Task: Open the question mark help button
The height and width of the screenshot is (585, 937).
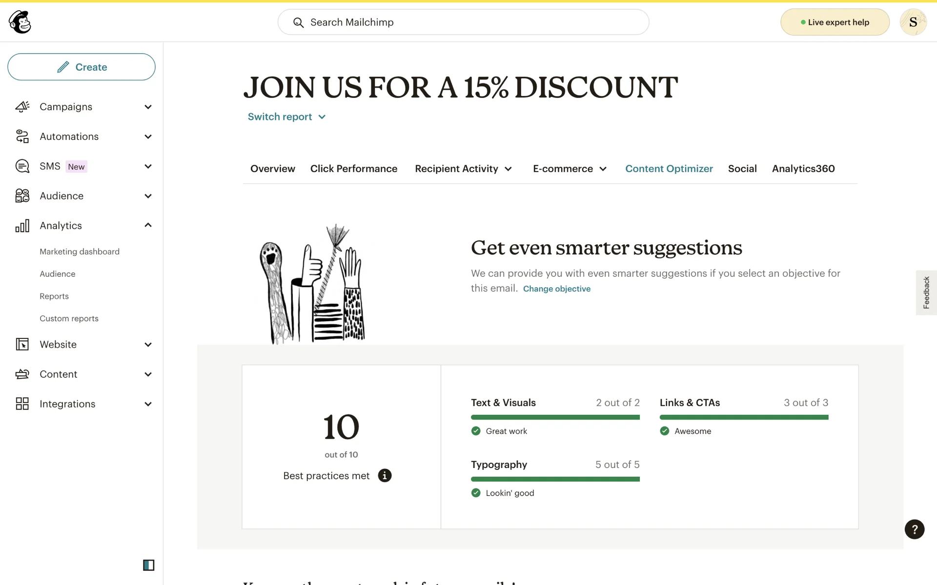Action: (914, 529)
